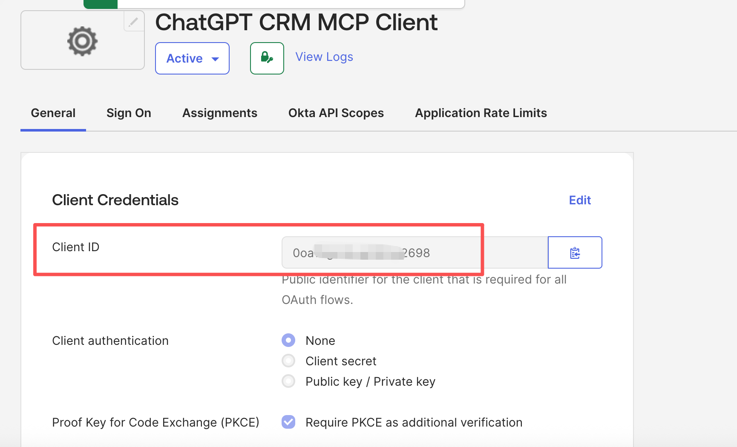The image size is (737, 447).
Task: Click the gear app logo placeholder
Action: (x=83, y=41)
